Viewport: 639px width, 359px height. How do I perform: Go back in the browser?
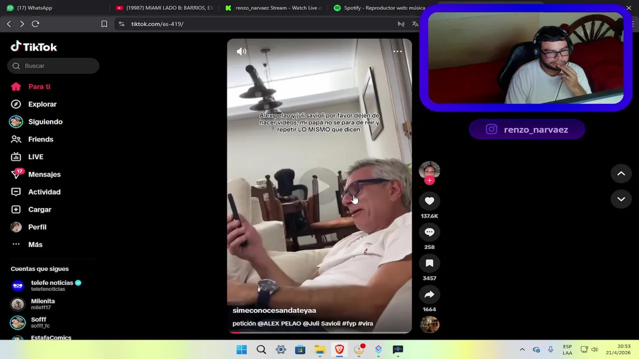(9, 24)
